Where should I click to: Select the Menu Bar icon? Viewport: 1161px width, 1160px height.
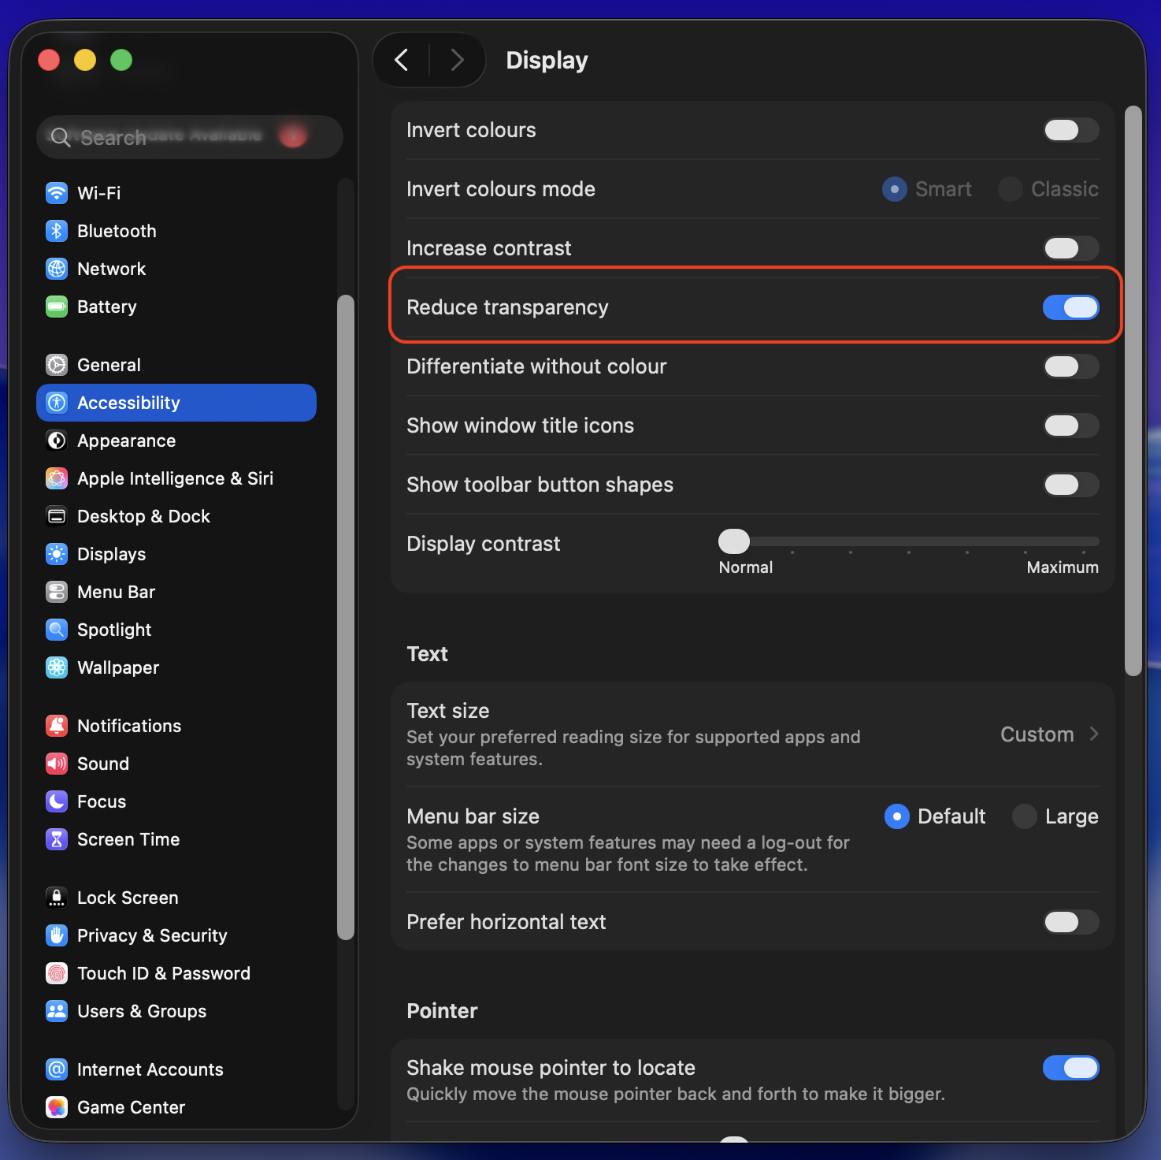[x=57, y=592]
